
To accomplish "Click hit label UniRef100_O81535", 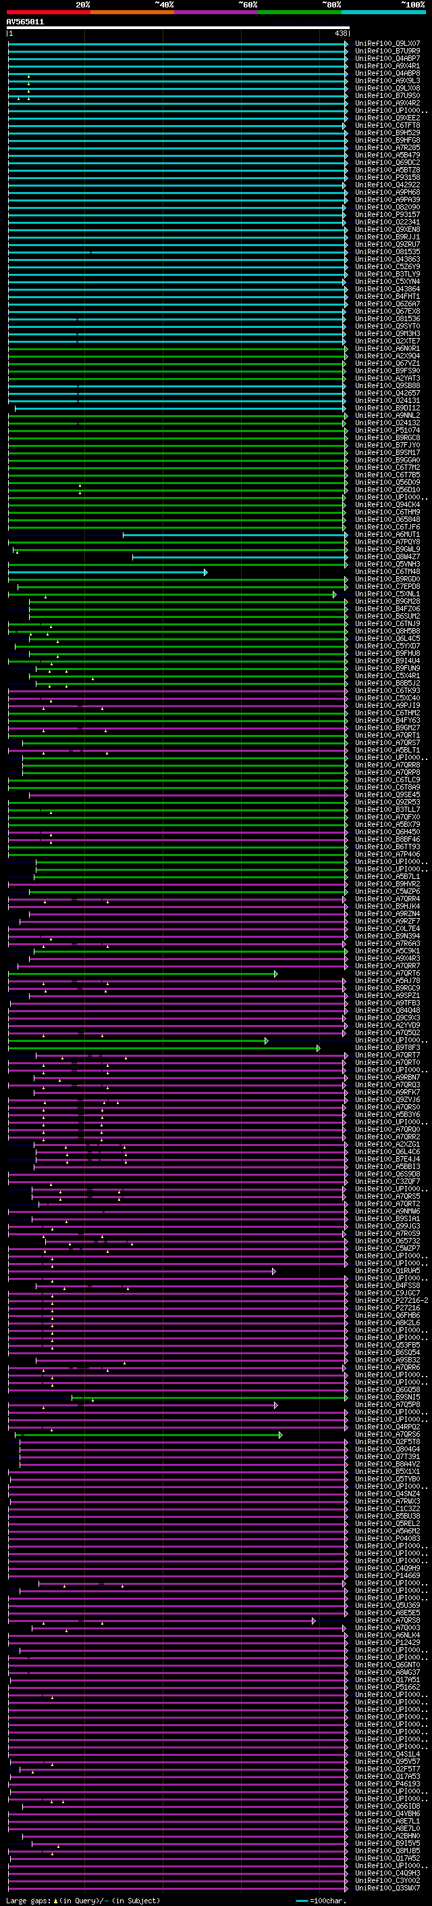I will (x=387, y=252).
